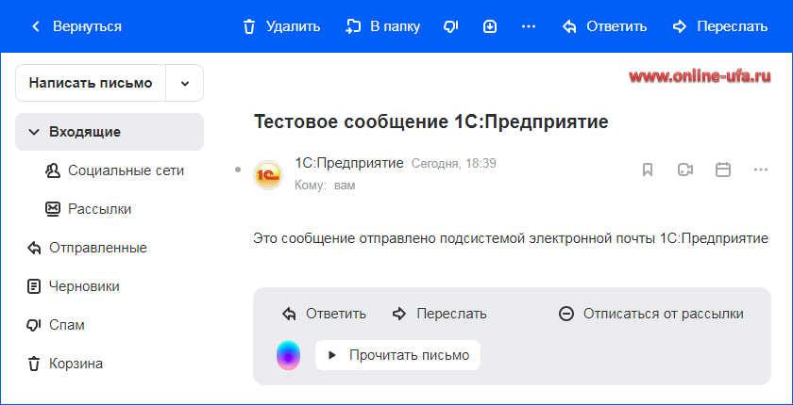Image resolution: width=793 pixels, height=405 pixels.
Task: Collapse the Входящие folder chevron
Action: pos(34,132)
